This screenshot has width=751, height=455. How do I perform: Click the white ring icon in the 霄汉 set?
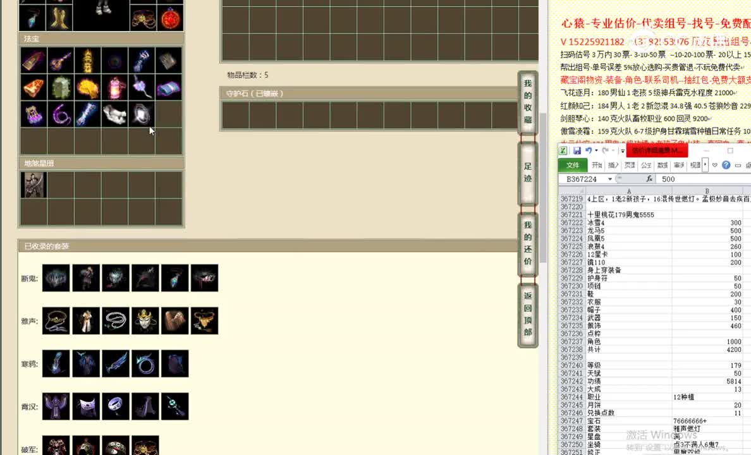(115, 406)
